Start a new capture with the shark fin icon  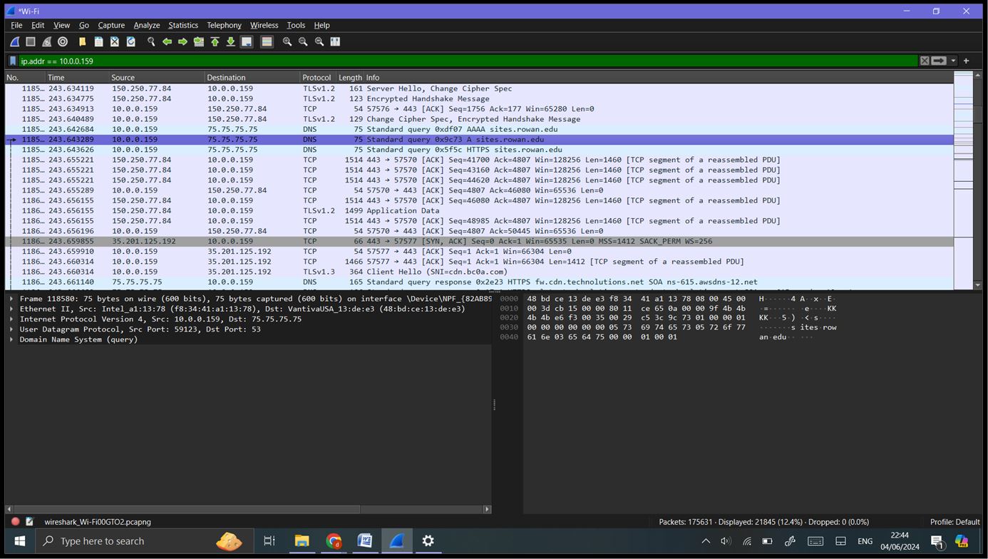[14, 41]
